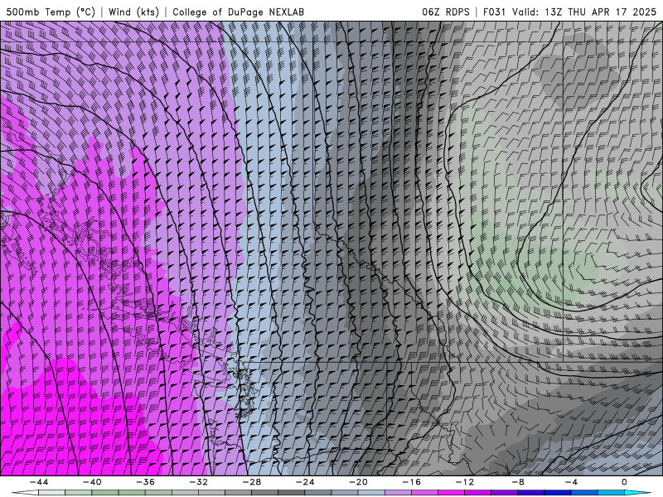Click the "F031" forecast hour text
The width and height of the screenshot is (663, 497).
495,12
